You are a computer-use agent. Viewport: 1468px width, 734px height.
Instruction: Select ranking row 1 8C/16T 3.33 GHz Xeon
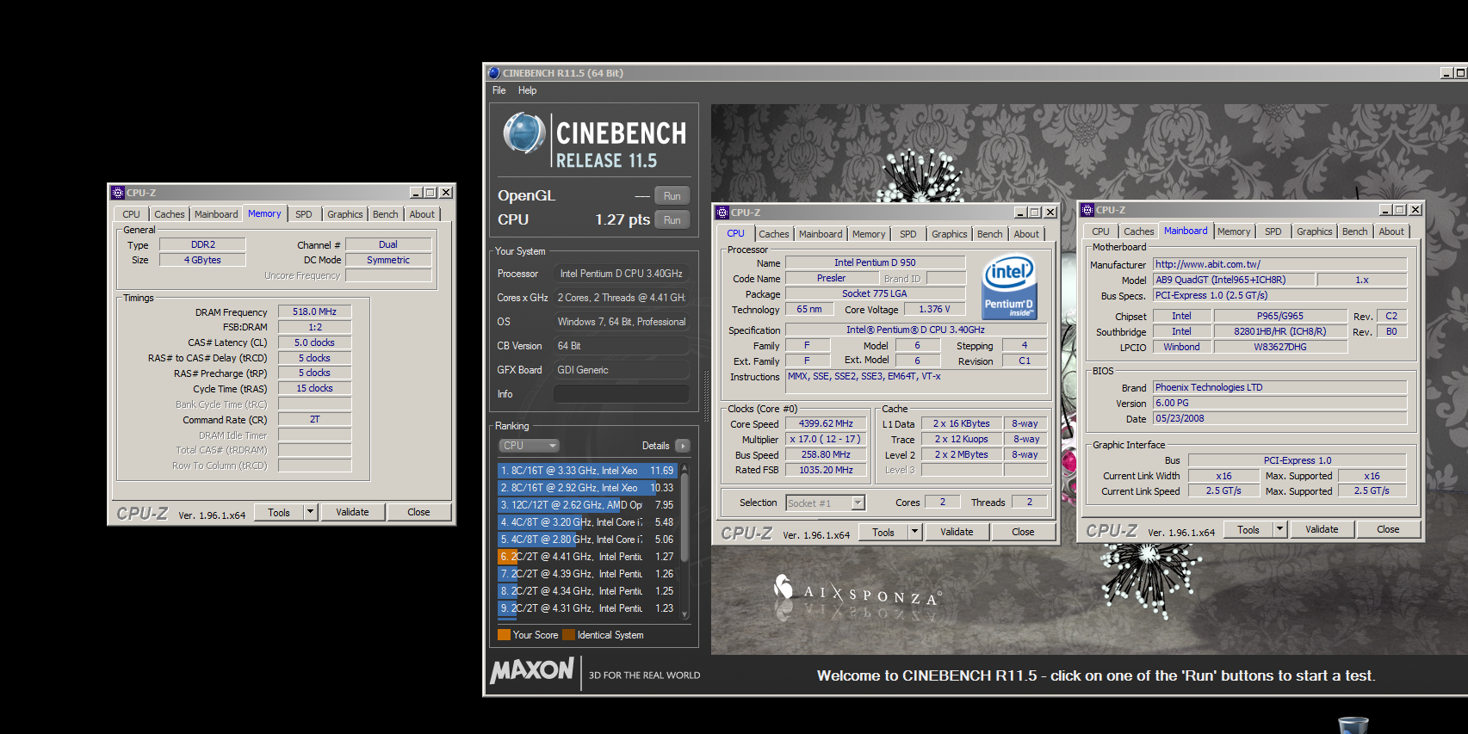click(x=587, y=471)
